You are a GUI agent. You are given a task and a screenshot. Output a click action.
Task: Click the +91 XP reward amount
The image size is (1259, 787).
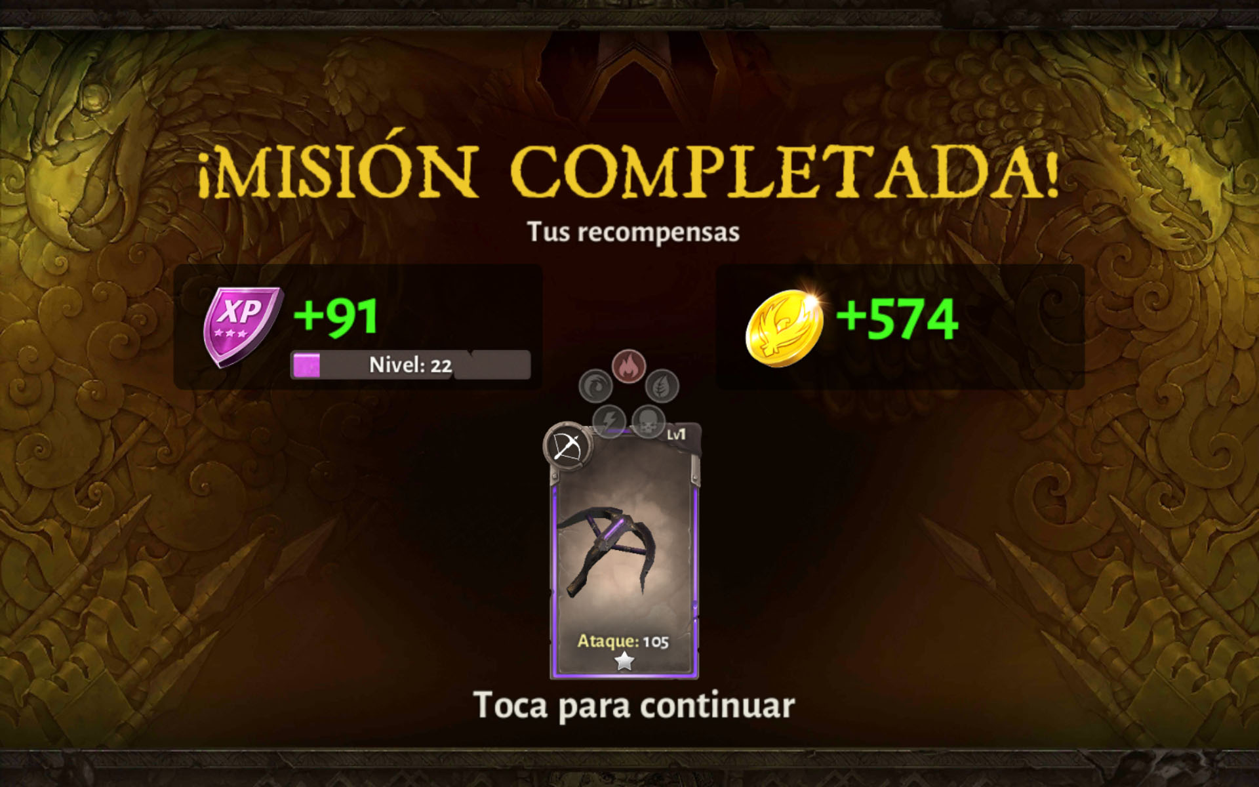click(x=336, y=317)
